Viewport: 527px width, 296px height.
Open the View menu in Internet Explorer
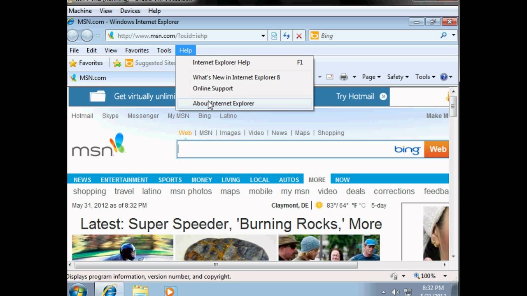click(x=111, y=50)
